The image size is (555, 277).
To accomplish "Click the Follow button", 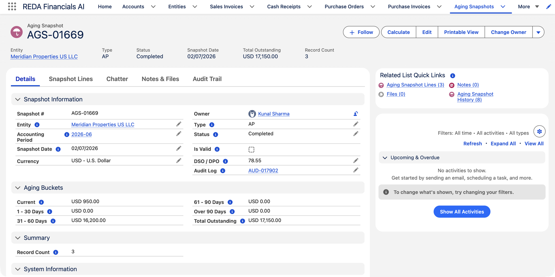I will [361, 32].
